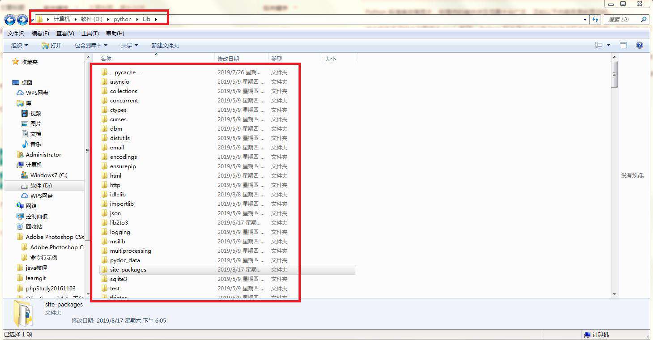Open the 查看(V) menu
Screen dimensions: 653x340
pyautogui.click(x=65, y=34)
